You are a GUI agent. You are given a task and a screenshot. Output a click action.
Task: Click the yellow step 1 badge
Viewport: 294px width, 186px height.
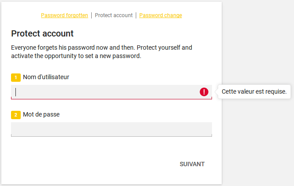(16, 77)
